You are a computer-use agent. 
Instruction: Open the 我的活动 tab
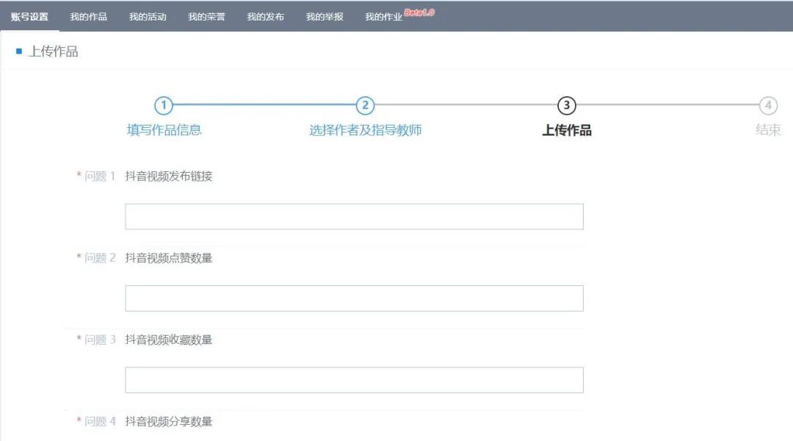tap(148, 17)
